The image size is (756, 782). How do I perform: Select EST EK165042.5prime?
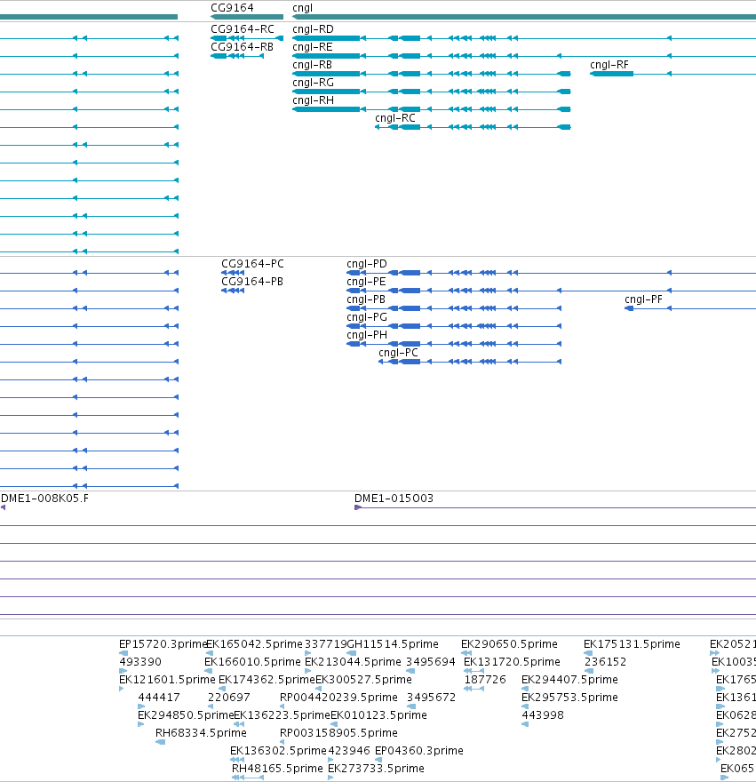[254, 644]
